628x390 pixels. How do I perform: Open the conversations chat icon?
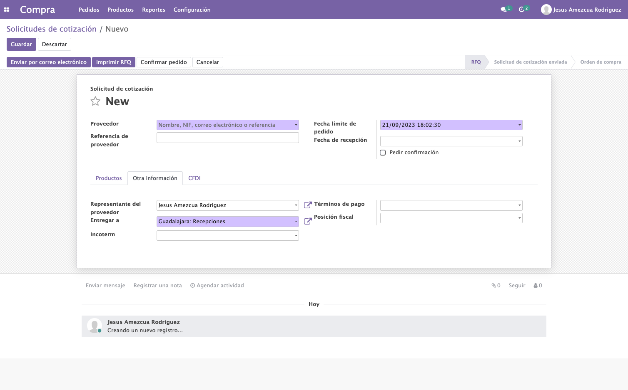(x=504, y=10)
